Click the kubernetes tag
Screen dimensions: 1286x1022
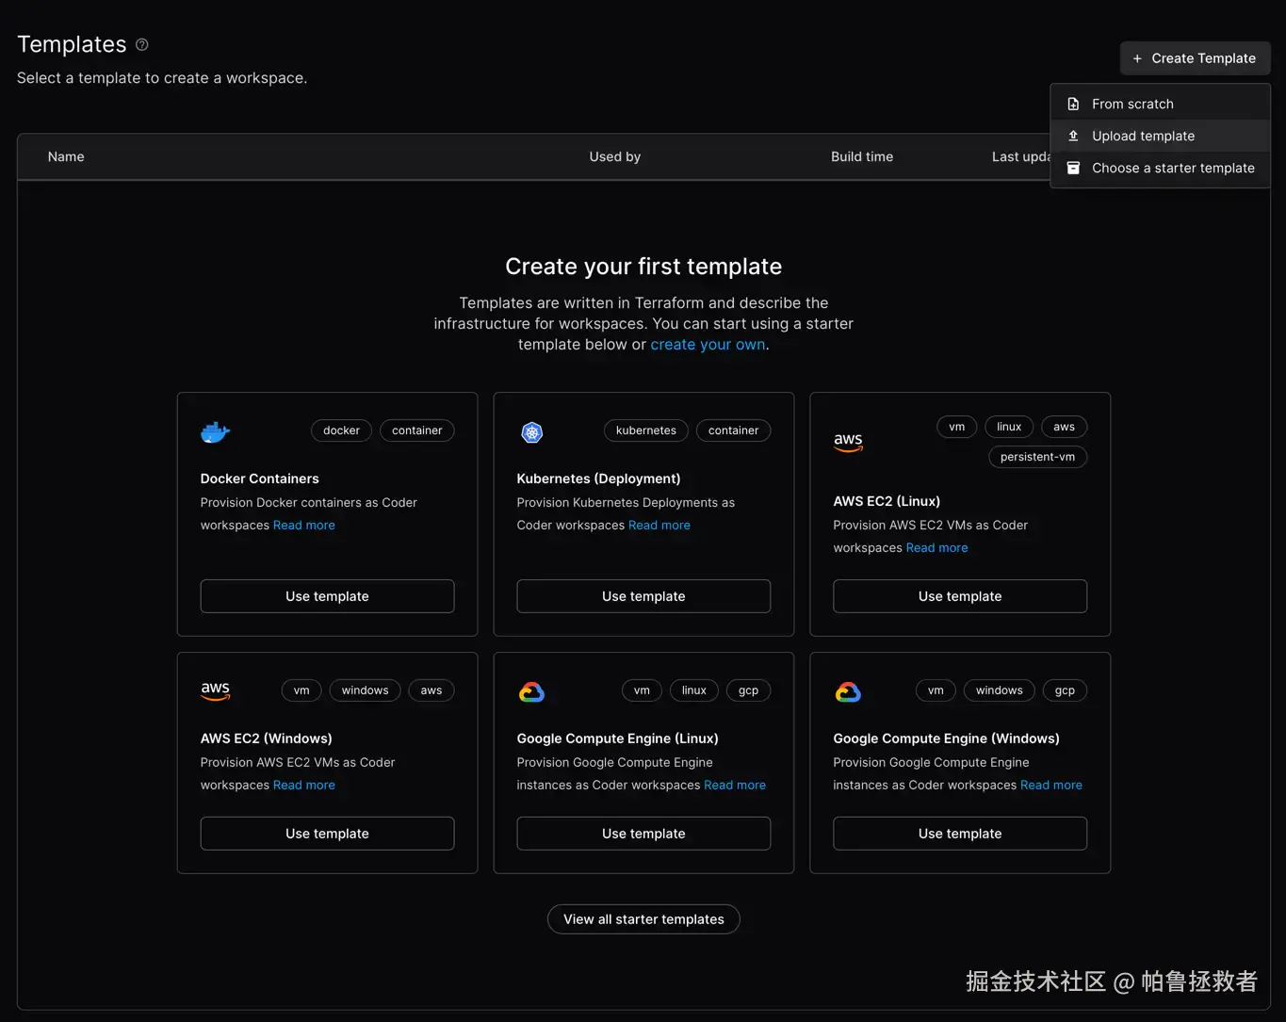646,430
